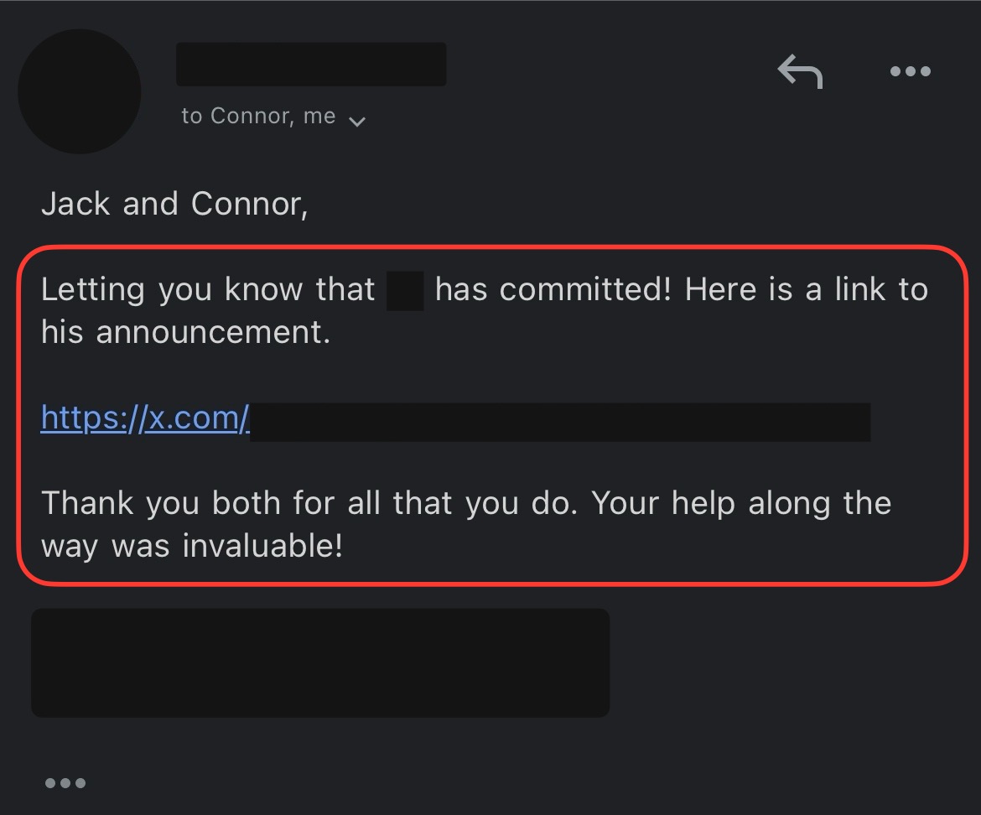981x815 pixels.
Task: Click the word "committed!" in the message
Action: 587,290
